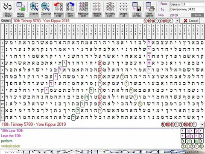Click row number 6 header of matrix
The height and width of the screenshot is (154, 205).
tap(2, 77)
